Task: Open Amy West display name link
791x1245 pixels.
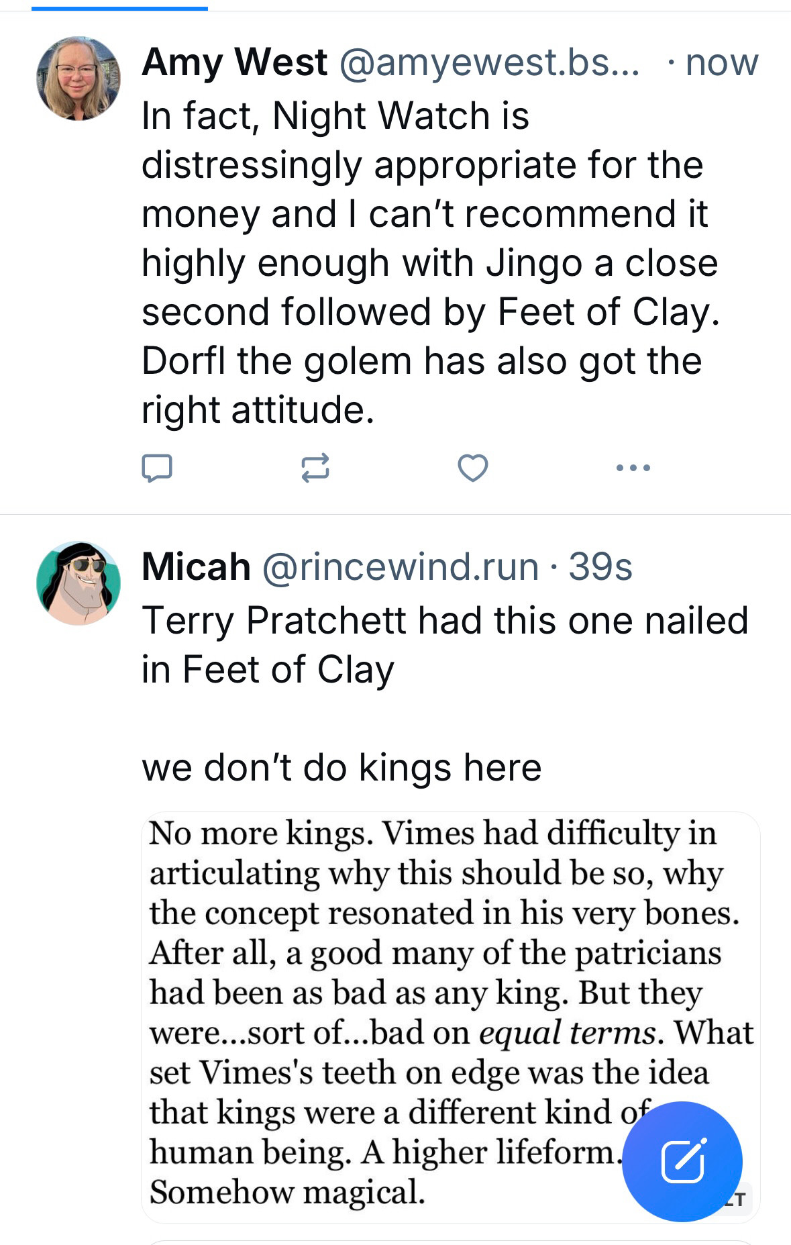Action: [x=235, y=62]
